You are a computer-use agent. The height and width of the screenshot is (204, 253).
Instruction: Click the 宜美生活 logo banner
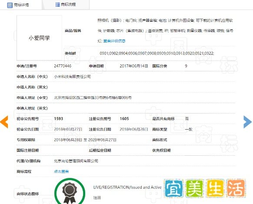coord(205,188)
